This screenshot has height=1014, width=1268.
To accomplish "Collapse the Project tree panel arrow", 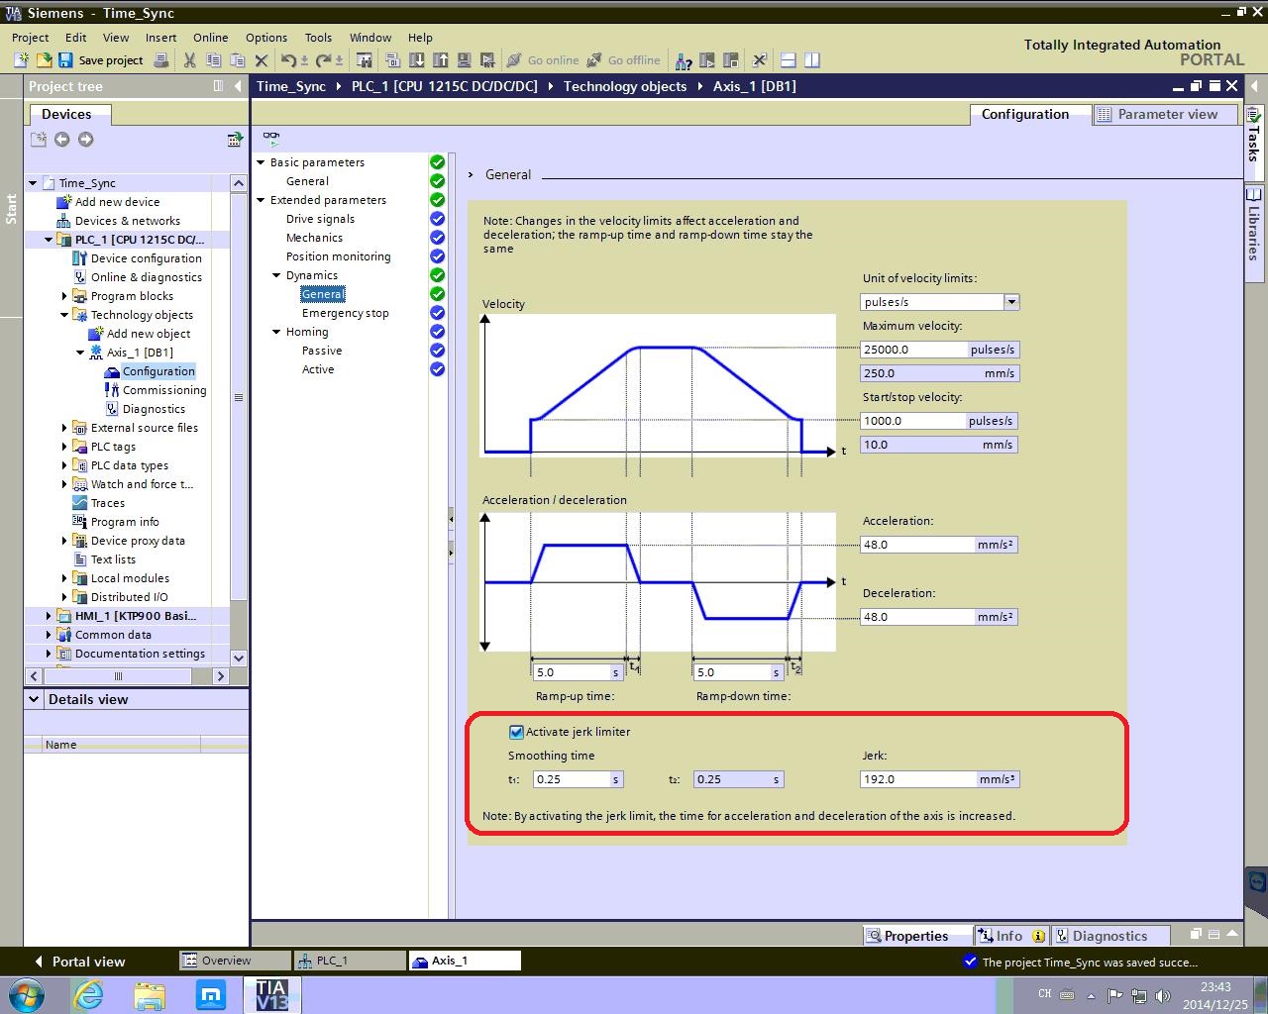I will (x=238, y=86).
